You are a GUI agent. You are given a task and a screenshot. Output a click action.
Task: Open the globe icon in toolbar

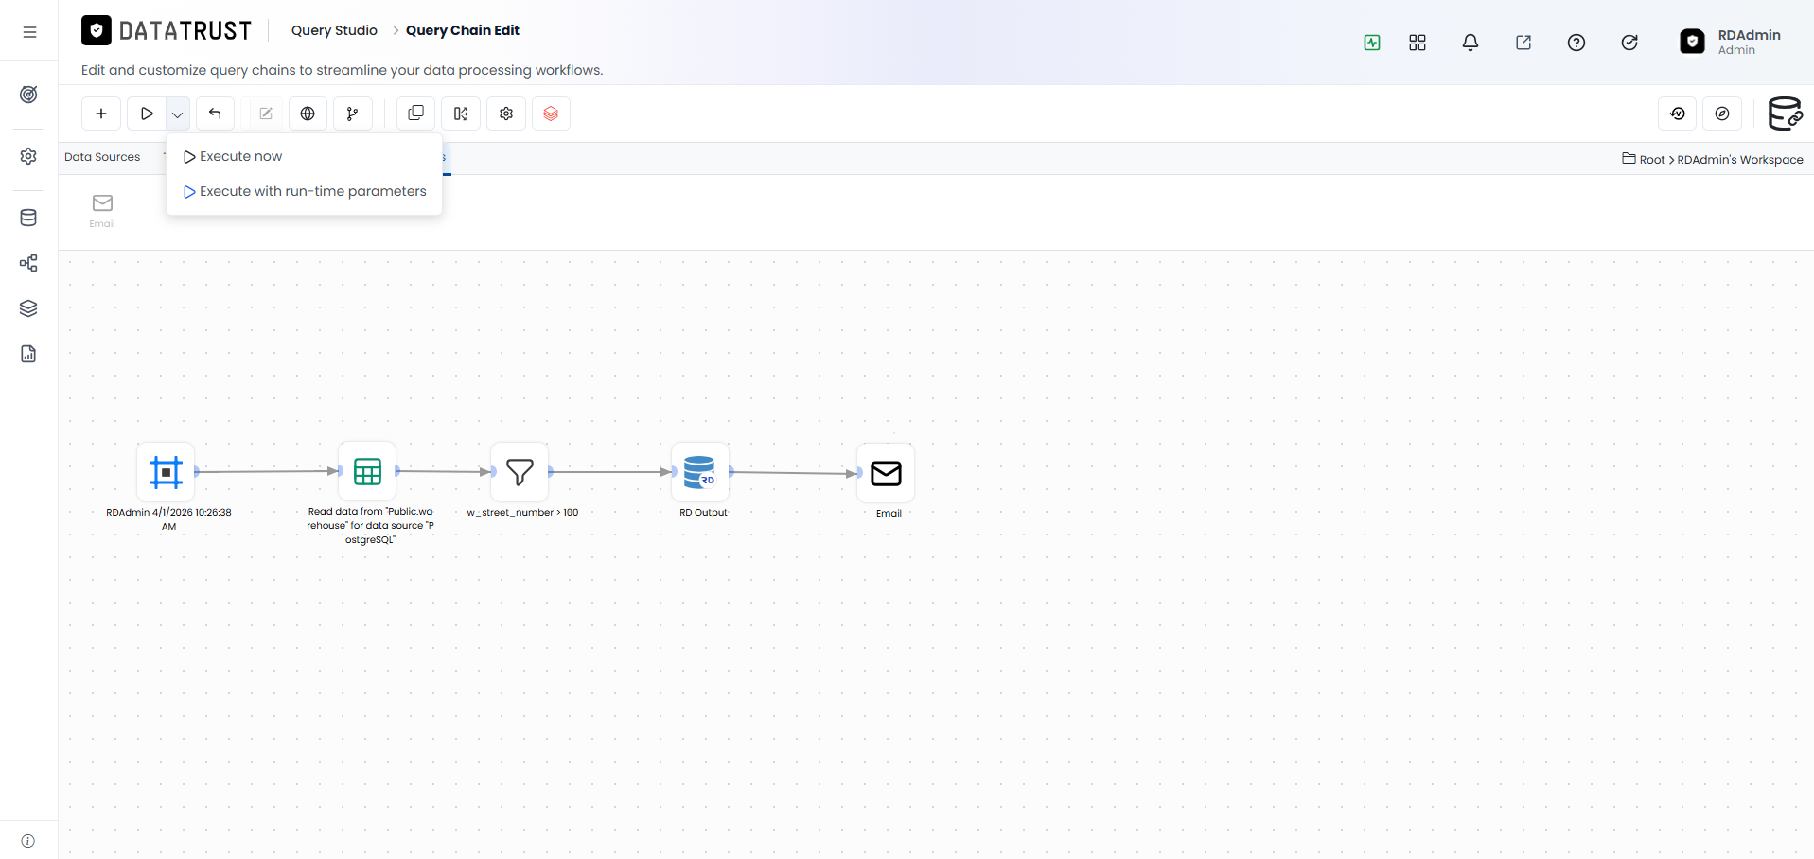point(308,114)
